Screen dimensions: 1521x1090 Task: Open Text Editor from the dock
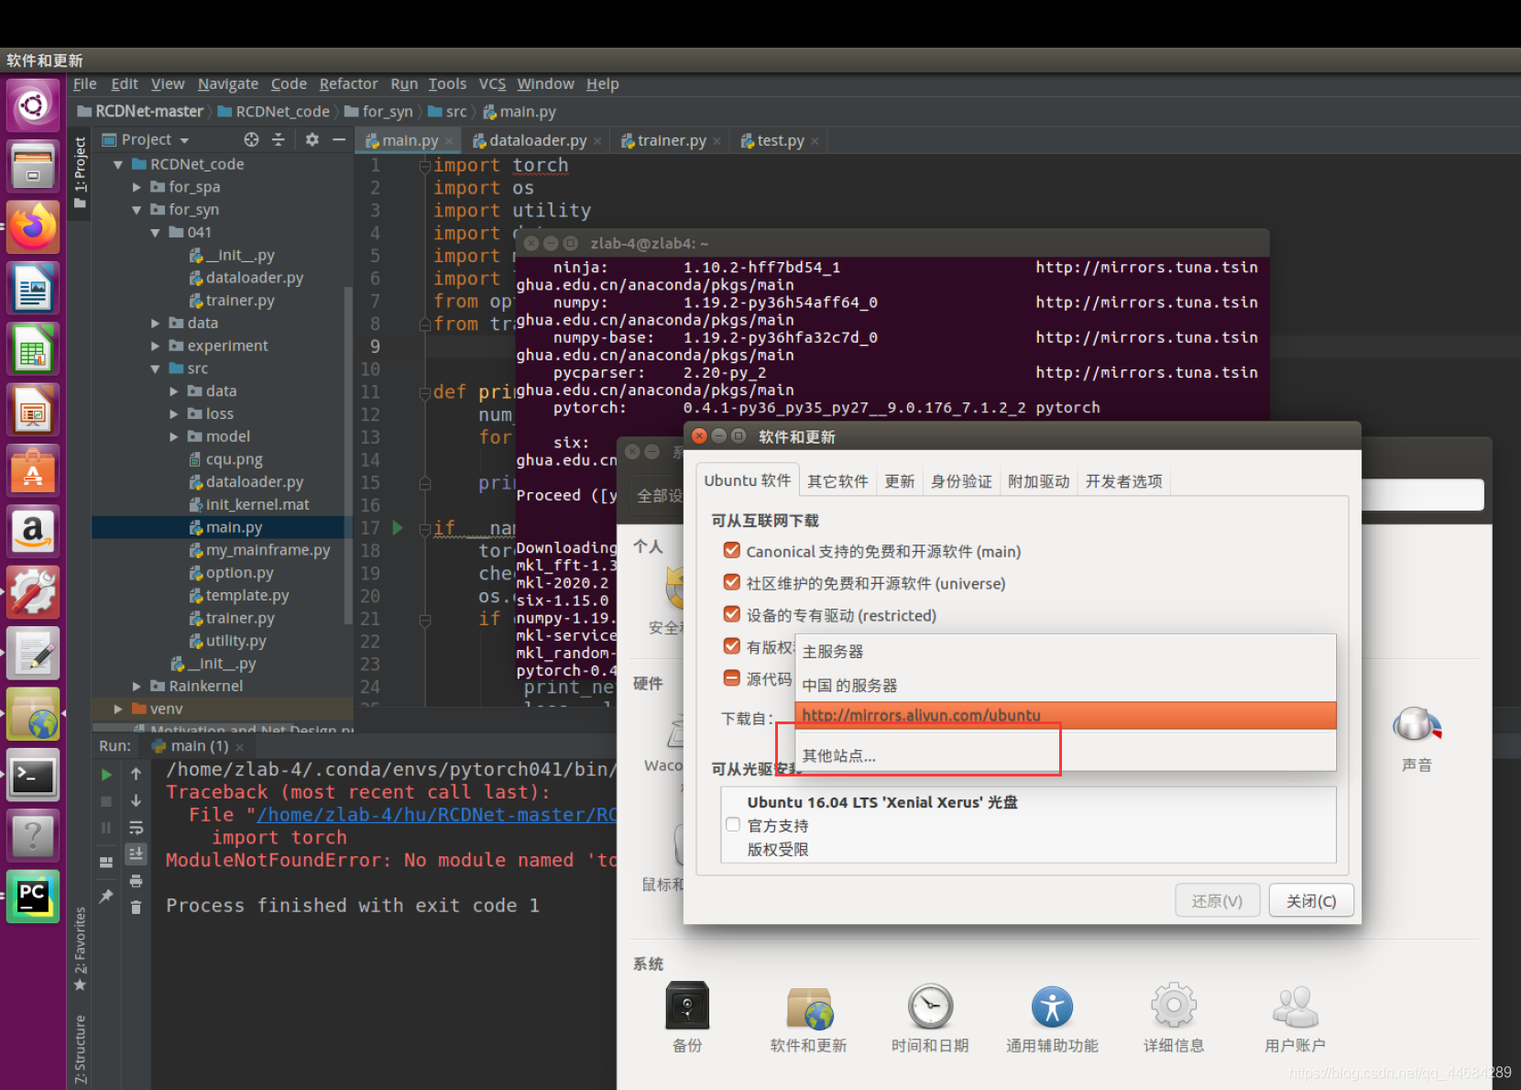click(x=33, y=653)
